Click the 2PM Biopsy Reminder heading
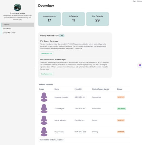Screen dimensions: 142x145 49,41
